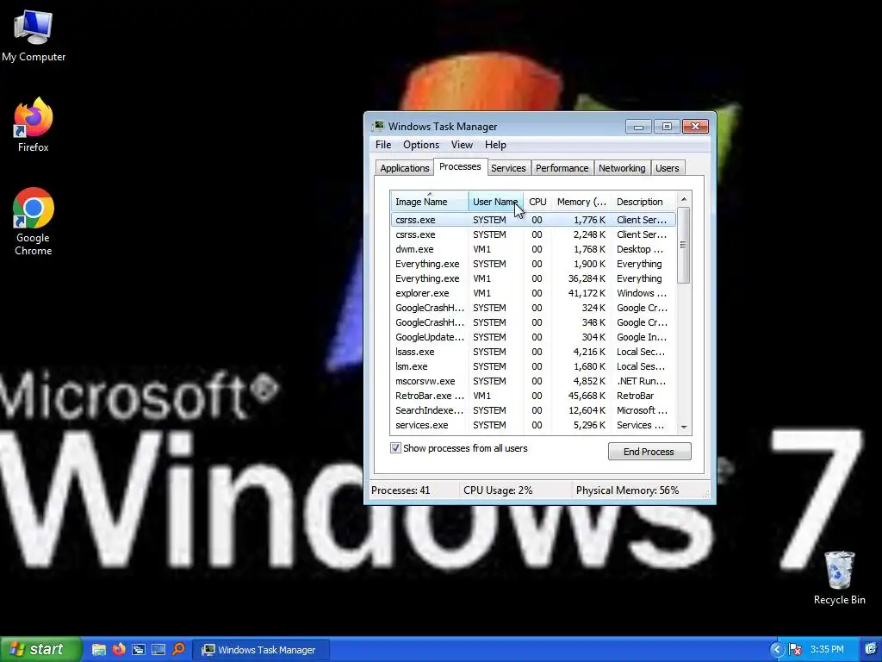Image resolution: width=882 pixels, height=662 pixels.
Task: Click the window switcher quick launch icon
Action: click(139, 649)
